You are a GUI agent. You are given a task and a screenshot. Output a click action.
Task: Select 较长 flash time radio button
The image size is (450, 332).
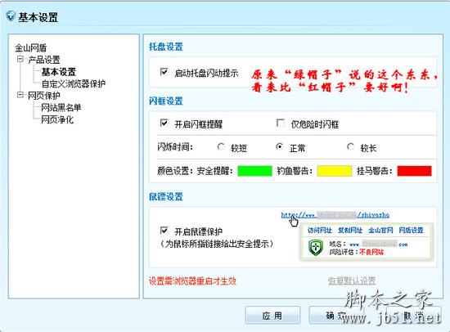[x=350, y=147]
